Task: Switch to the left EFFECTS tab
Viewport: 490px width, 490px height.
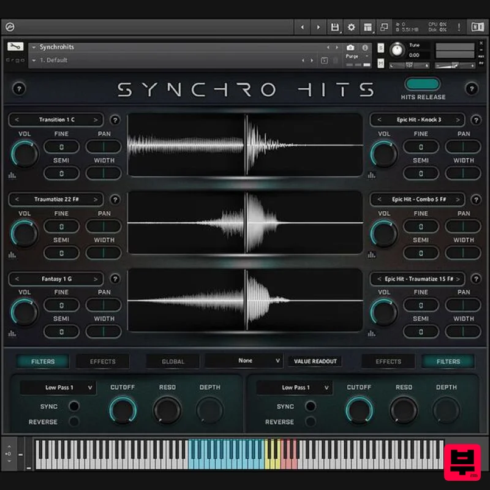Action: click(102, 361)
